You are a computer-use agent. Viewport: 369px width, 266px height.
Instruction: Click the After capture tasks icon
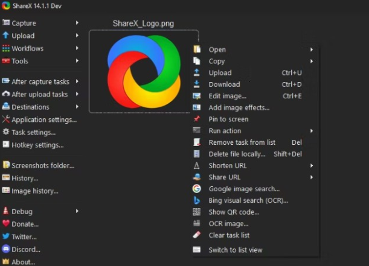pos(6,81)
